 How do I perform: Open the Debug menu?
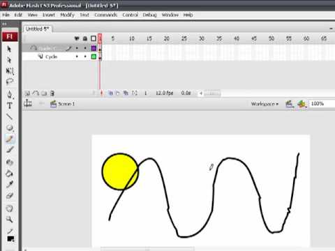pos(149,15)
